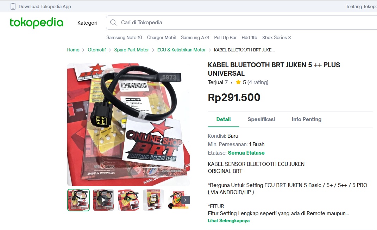Click the Samsung Note 10 search suggestion

(124, 38)
